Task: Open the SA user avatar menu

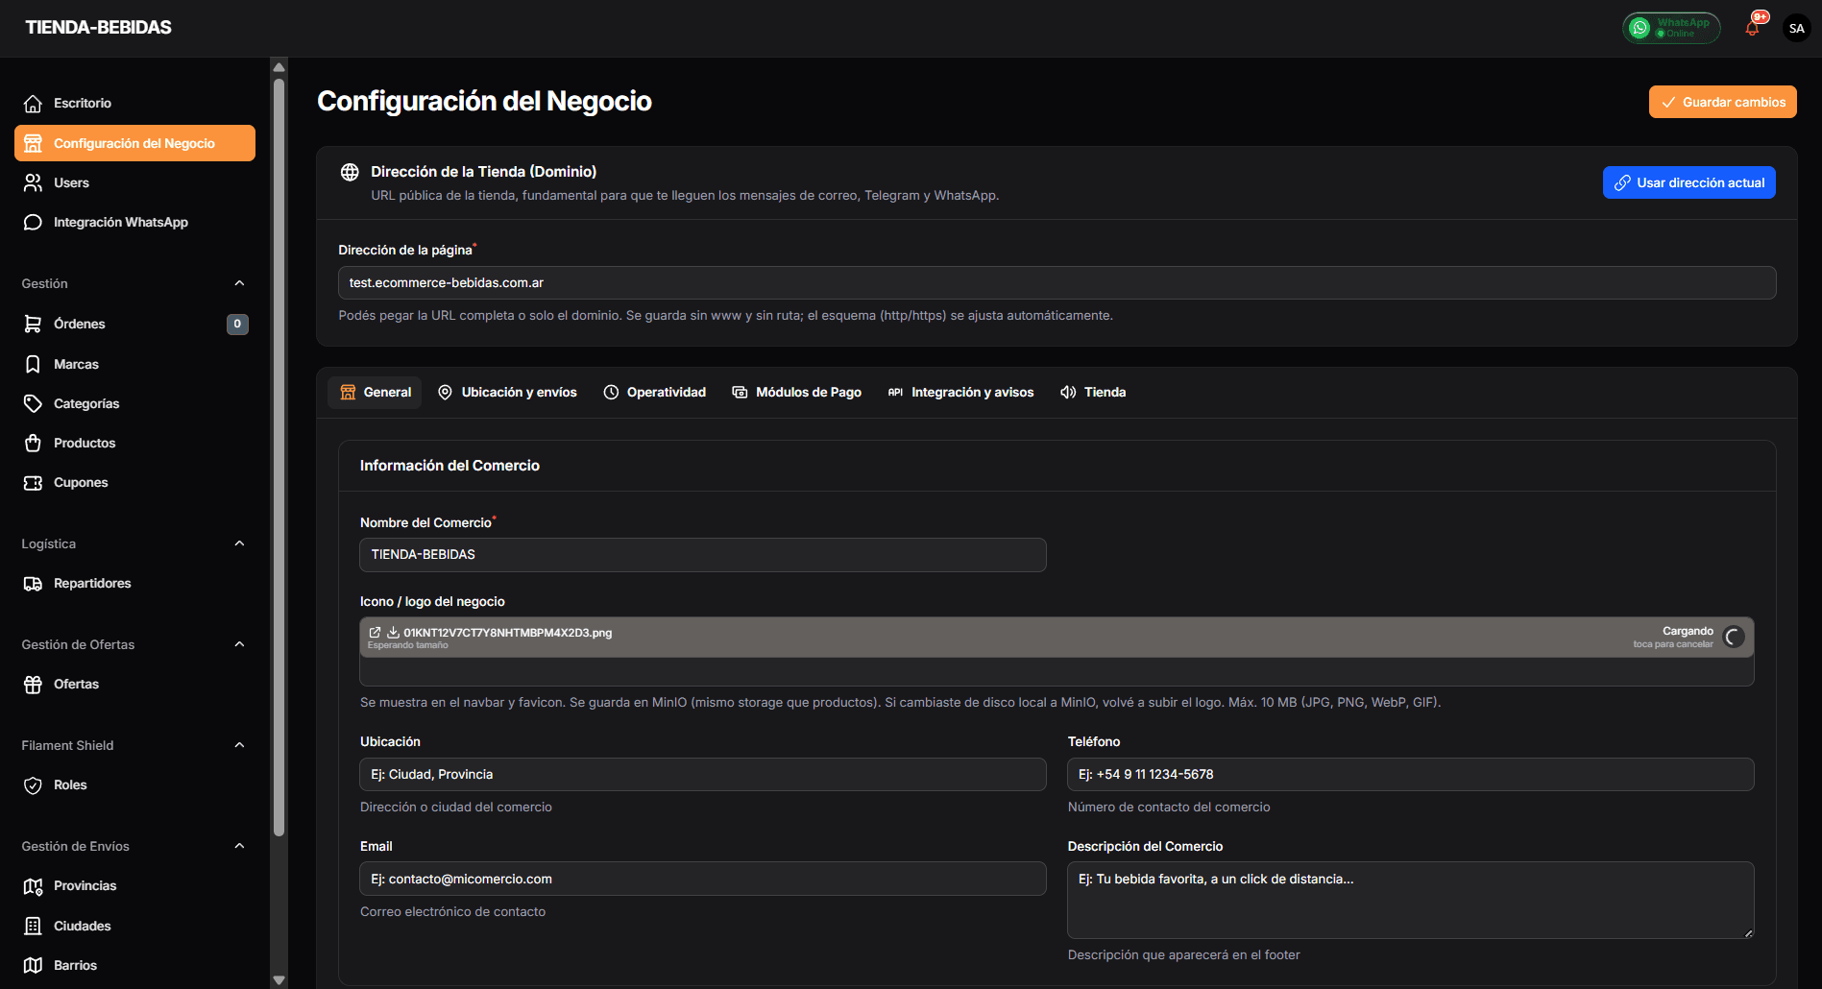Action: [1795, 28]
